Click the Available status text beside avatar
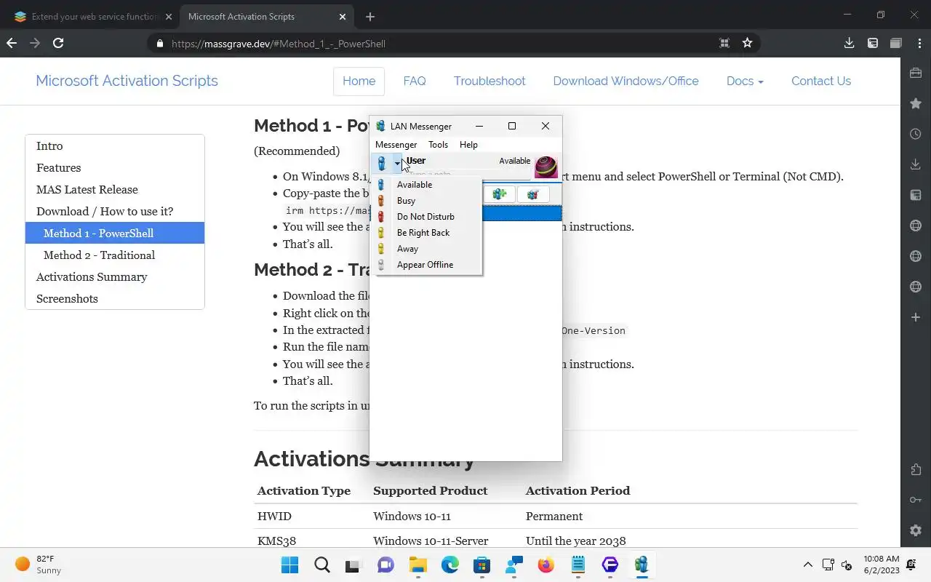Image resolution: width=931 pixels, height=582 pixels. [x=514, y=161]
